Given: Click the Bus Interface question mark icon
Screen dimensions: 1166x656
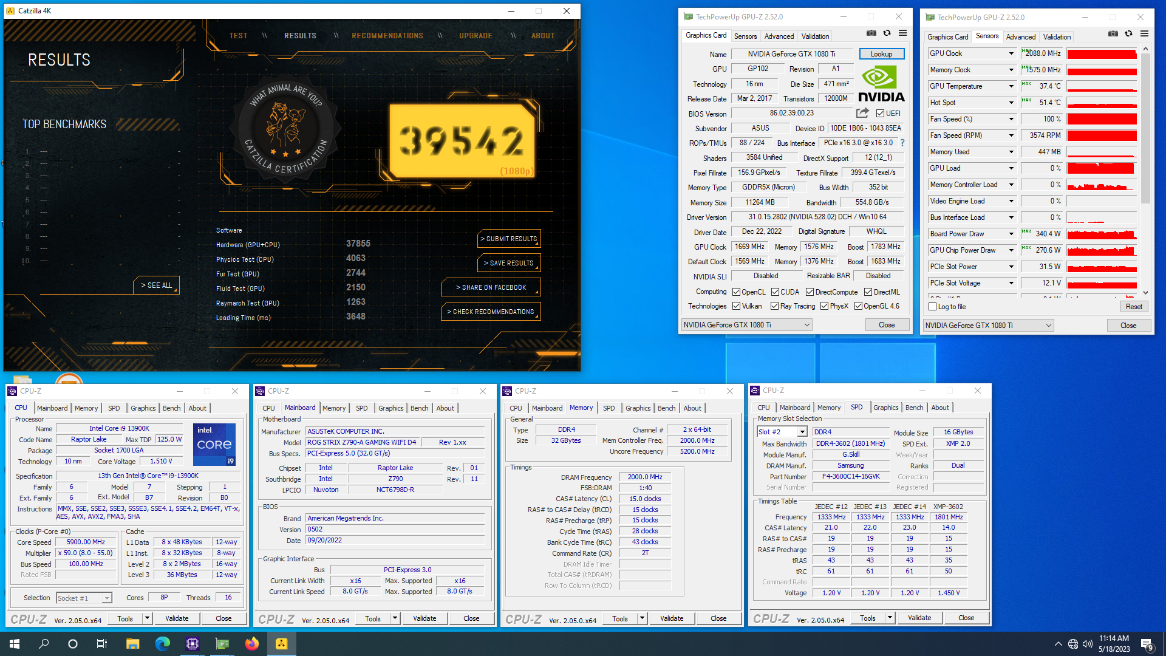Looking at the screenshot, I should [x=902, y=143].
